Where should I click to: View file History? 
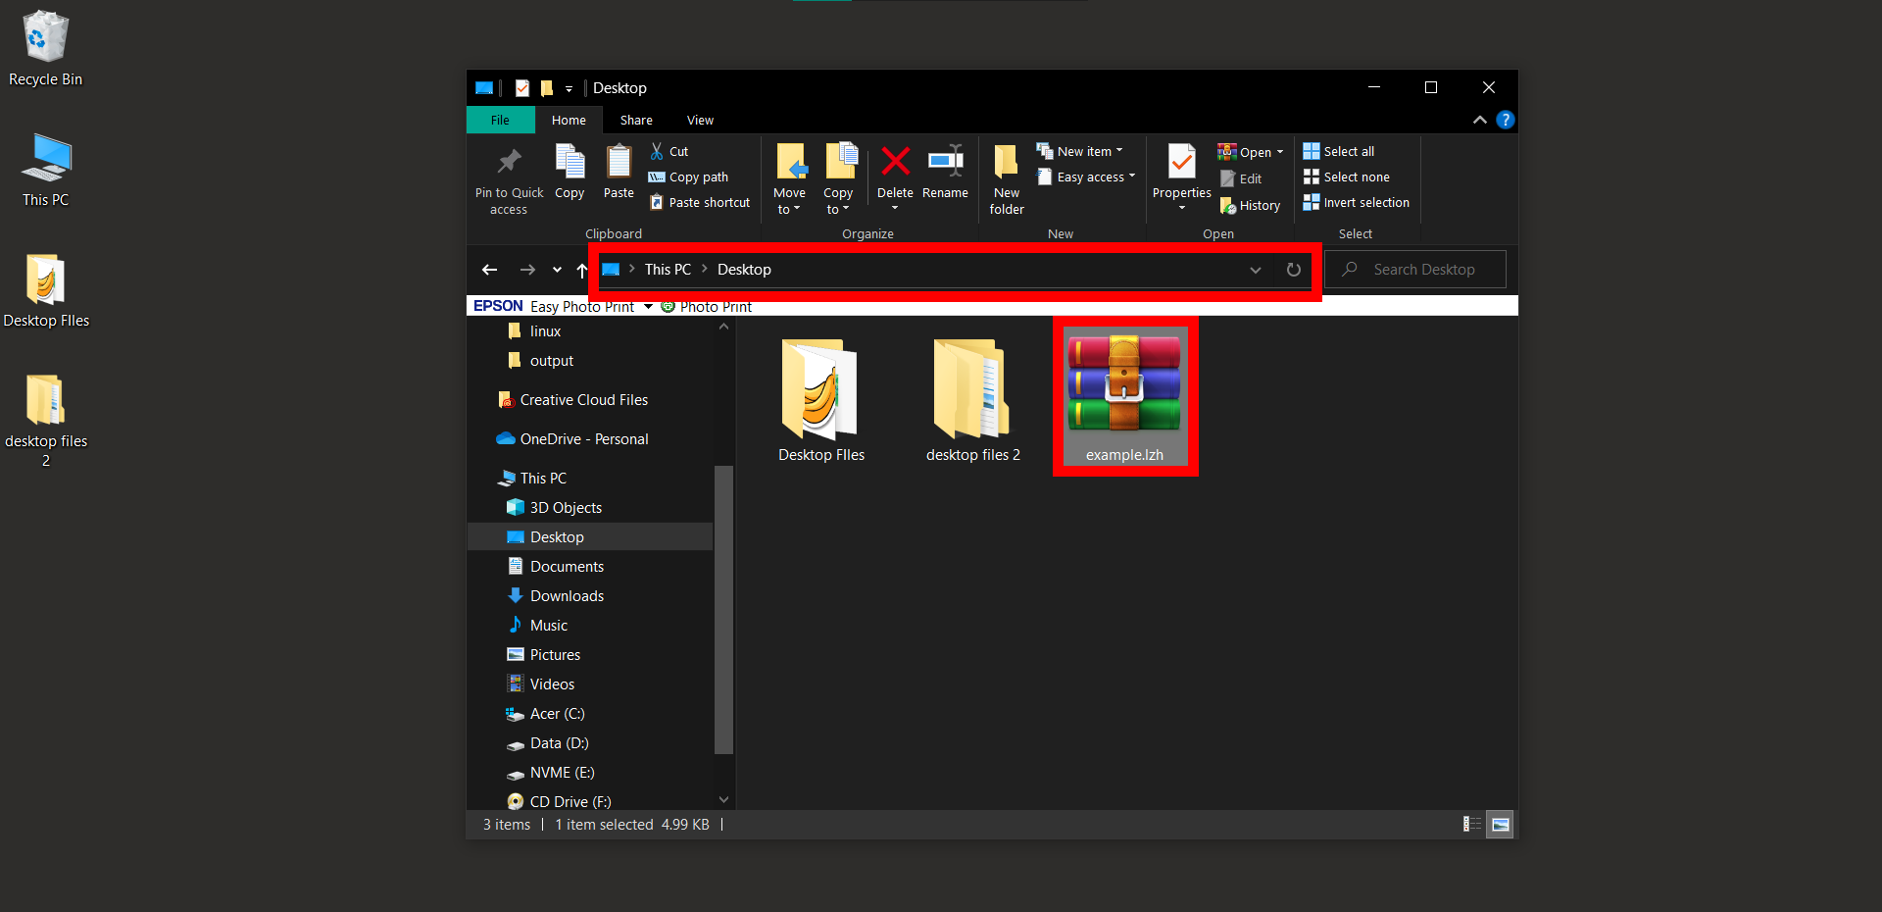[x=1250, y=205]
